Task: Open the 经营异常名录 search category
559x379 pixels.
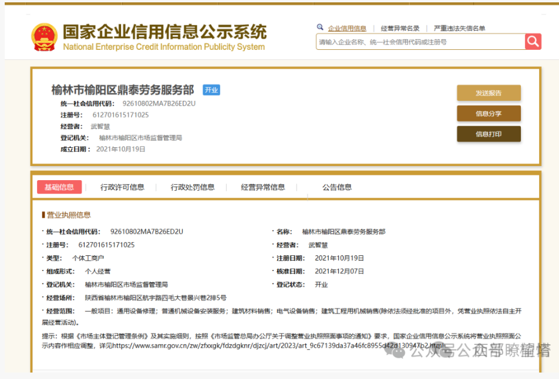Action: (400, 28)
